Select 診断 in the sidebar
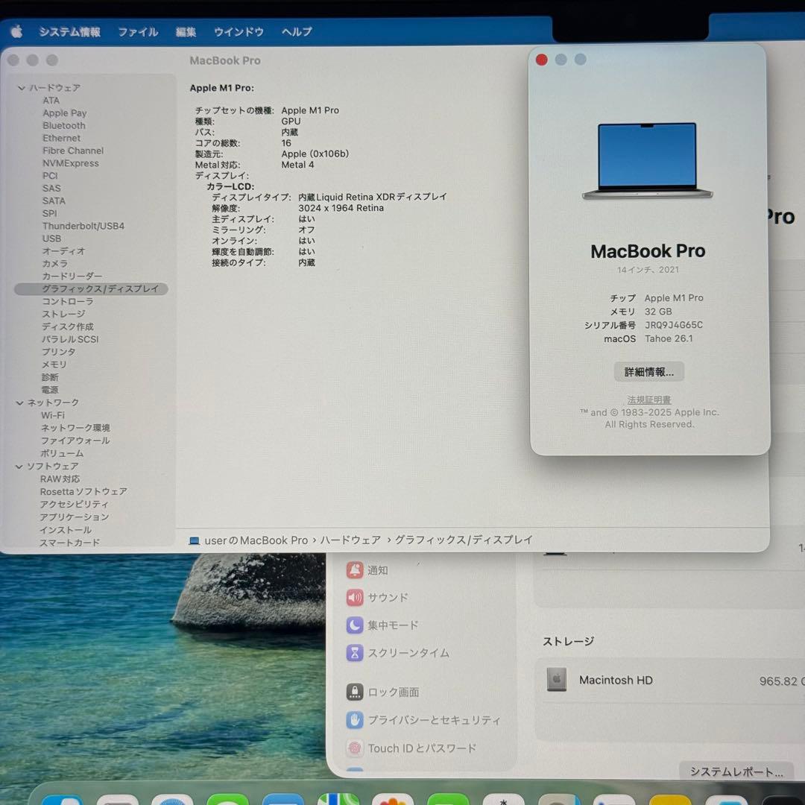 click(51, 377)
